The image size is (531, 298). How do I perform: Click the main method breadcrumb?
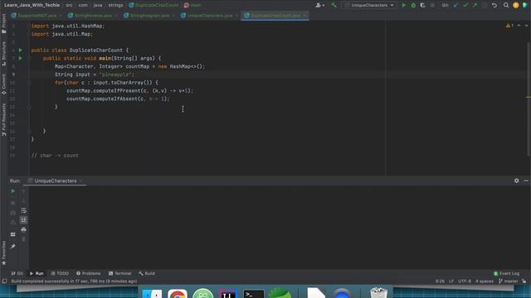pos(192,5)
